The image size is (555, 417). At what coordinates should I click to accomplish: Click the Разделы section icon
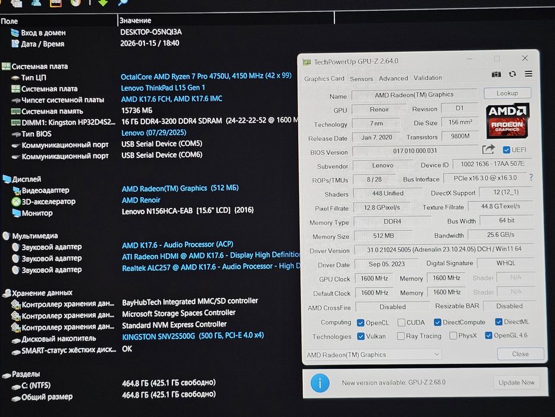[x=7, y=375]
